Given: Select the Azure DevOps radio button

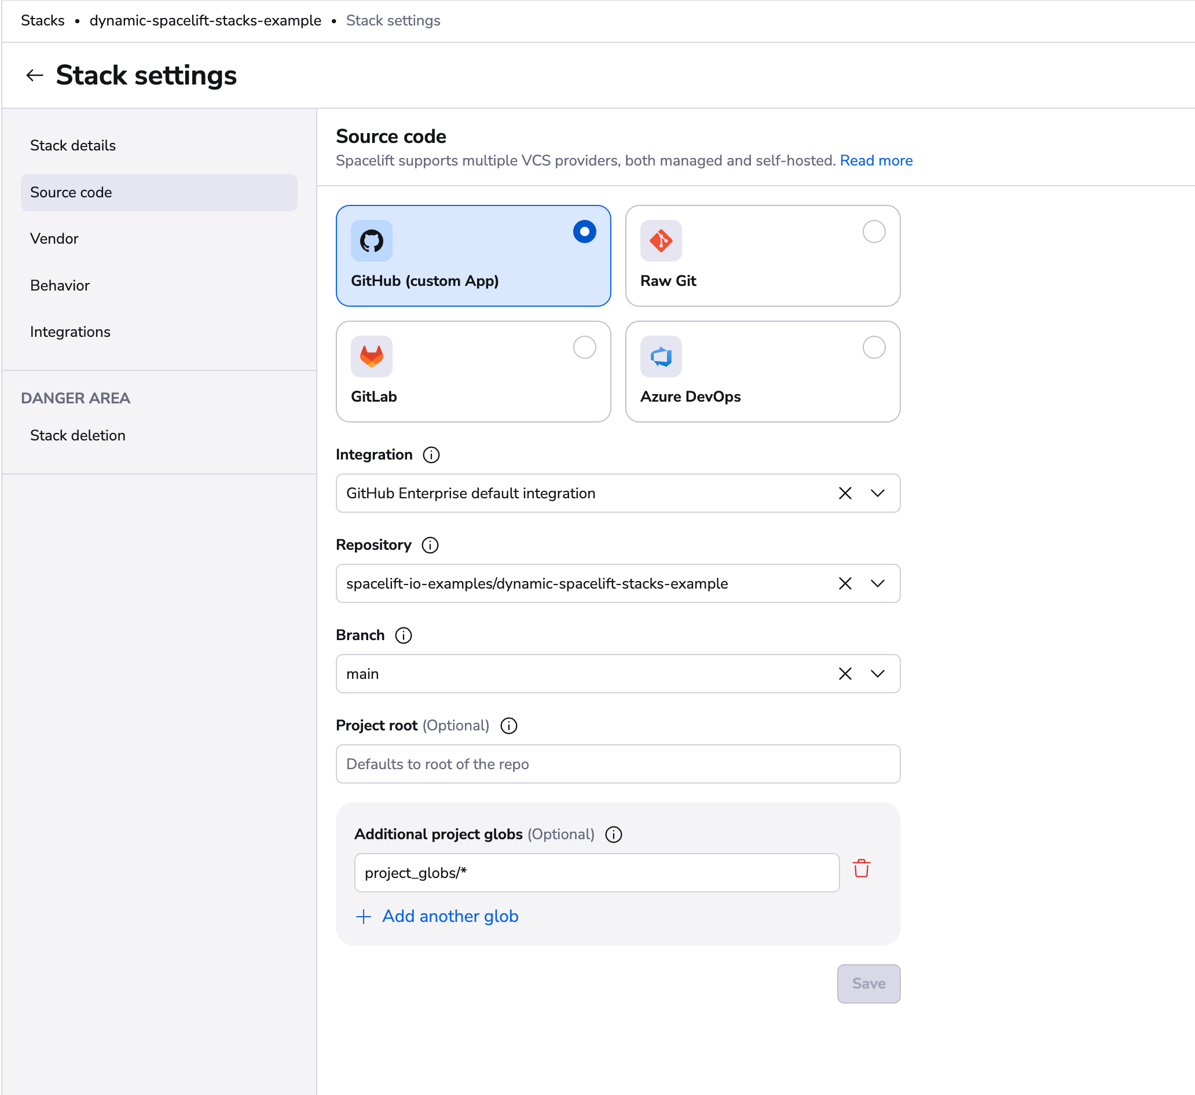Looking at the screenshot, I should 873,347.
